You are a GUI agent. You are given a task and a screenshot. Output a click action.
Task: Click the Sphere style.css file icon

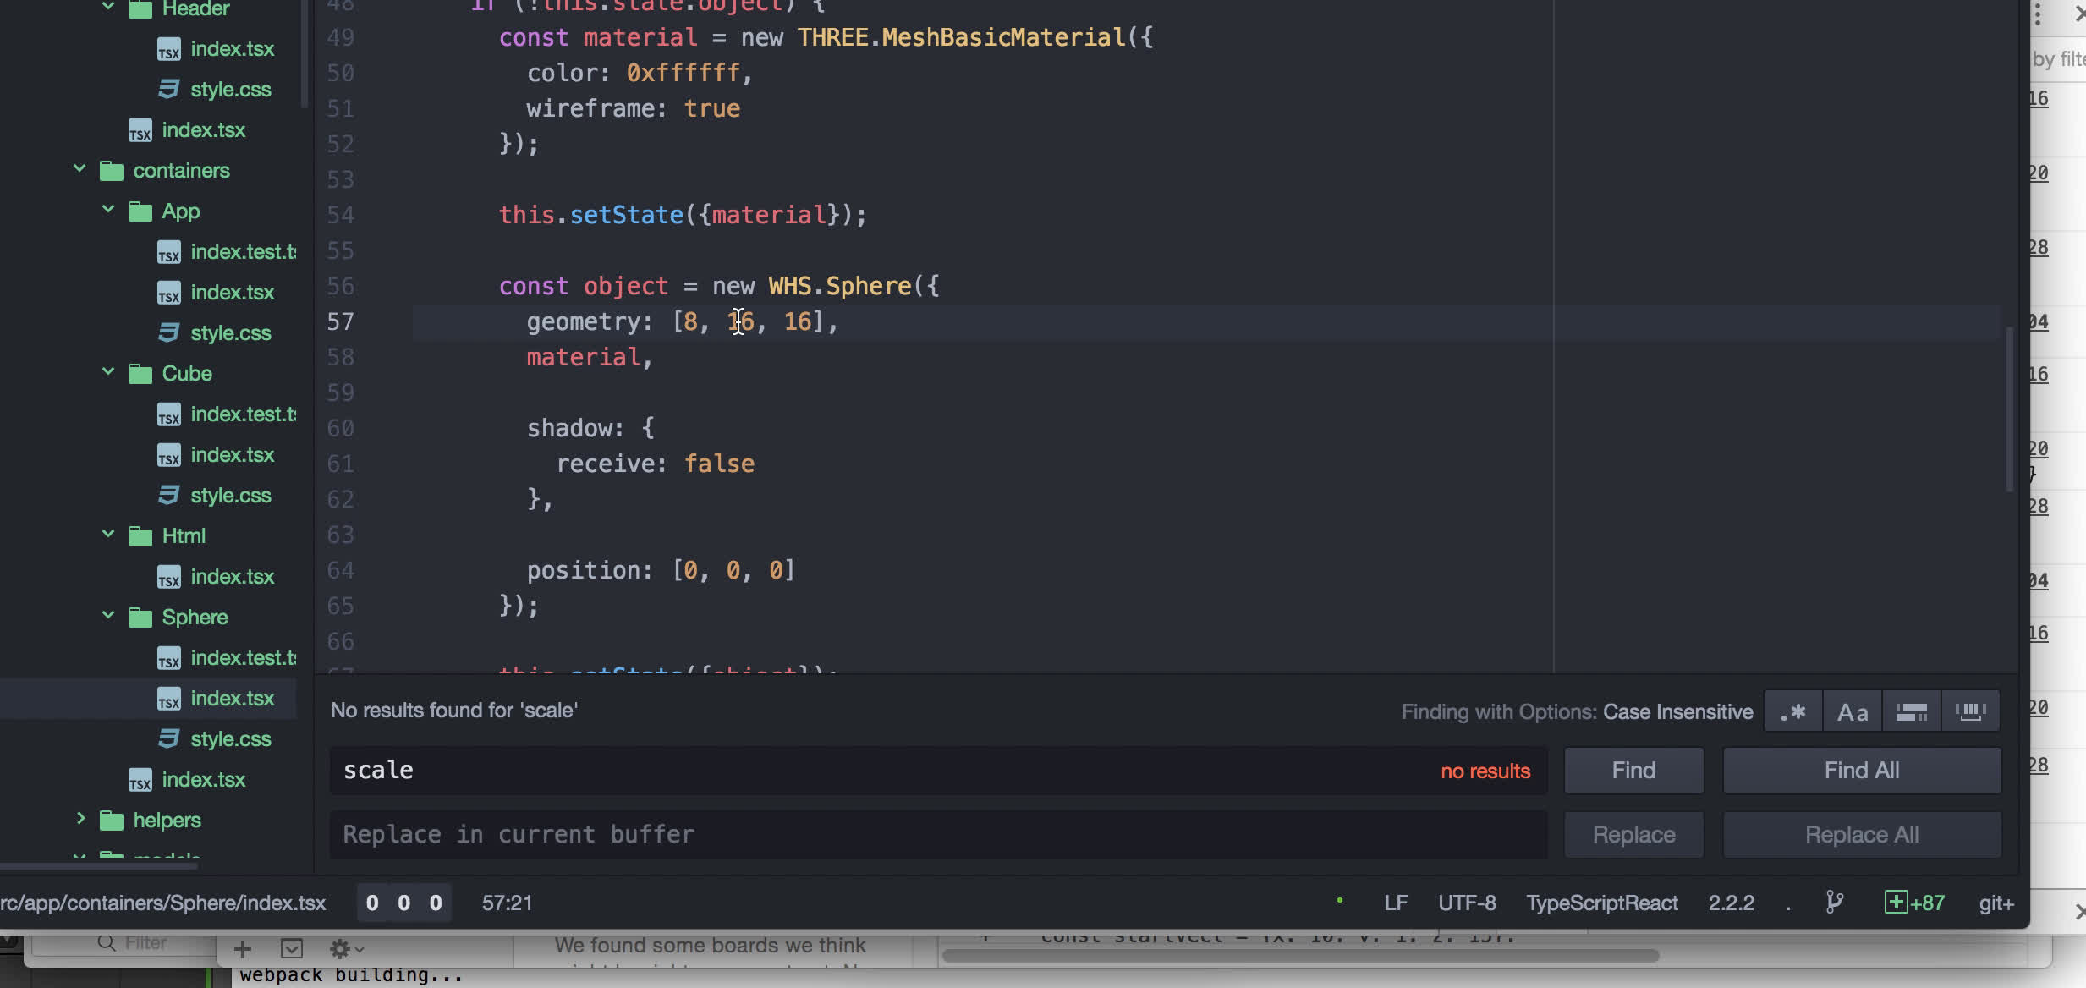tap(169, 738)
